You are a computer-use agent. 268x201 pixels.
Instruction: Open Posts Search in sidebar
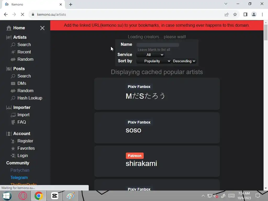[24, 76]
